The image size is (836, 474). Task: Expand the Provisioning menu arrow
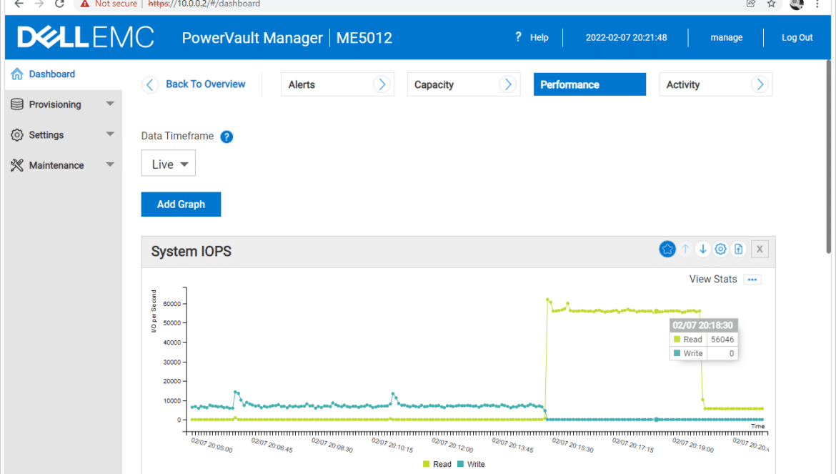(x=110, y=104)
